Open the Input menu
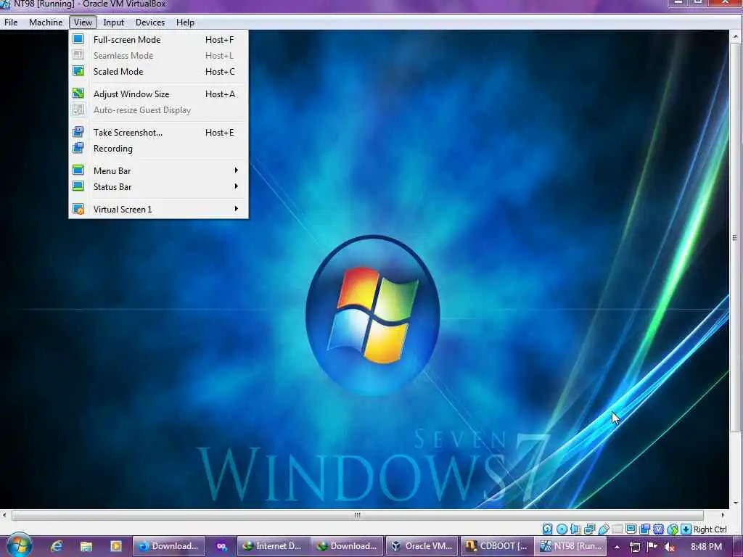 114,22
